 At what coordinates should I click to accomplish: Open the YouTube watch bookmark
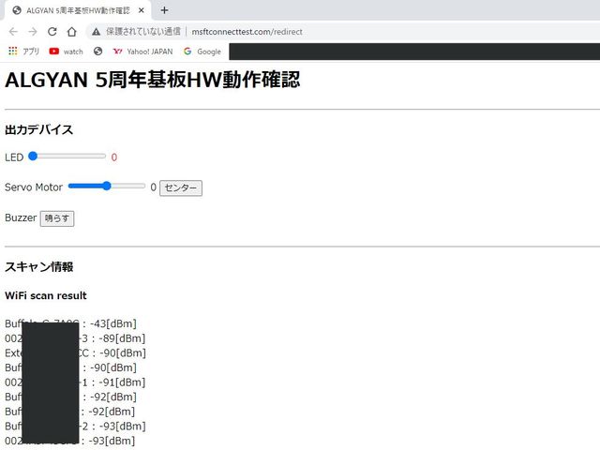coord(66,52)
